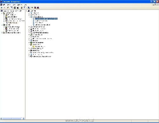Click the Properties toolbar icon
The width and height of the screenshot is (159, 123).
coord(15,8)
